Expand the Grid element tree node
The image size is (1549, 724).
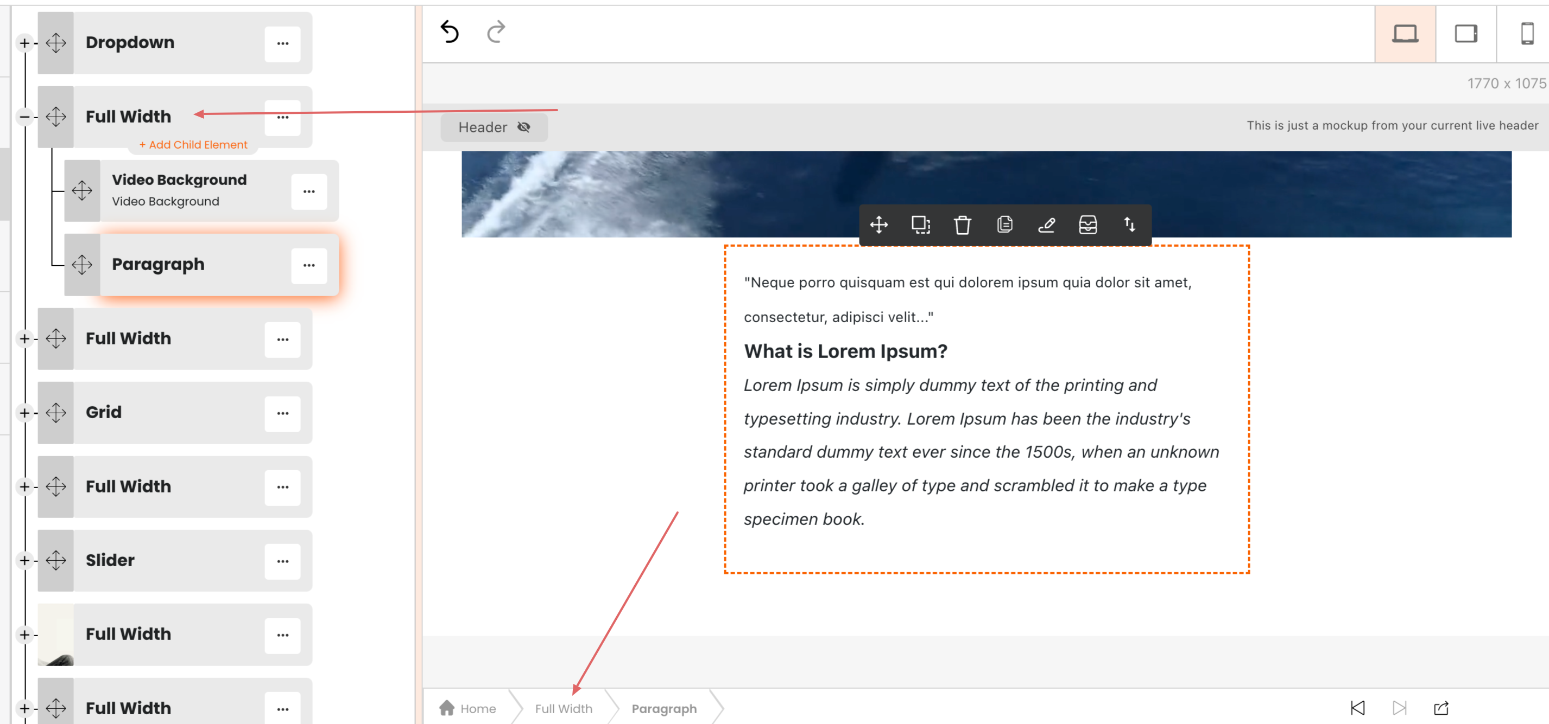coord(24,413)
